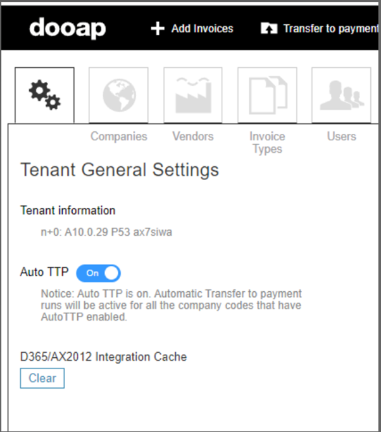This screenshot has height=432, width=381.
Task: Click the plus icon beside Add Invoices
Action: tap(157, 29)
